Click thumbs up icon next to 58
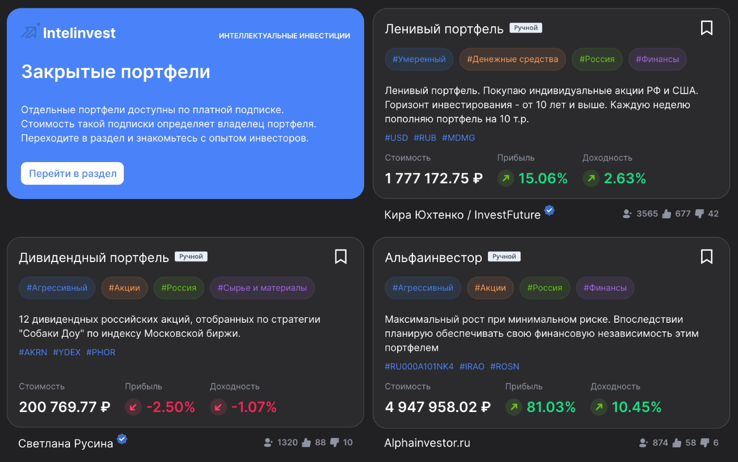This screenshot has height=462, width=738. pos(676,443)
